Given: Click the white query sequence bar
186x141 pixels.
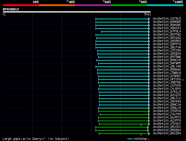Looking at the screenshot, I should pyautogui.click(x=77, y=12).
